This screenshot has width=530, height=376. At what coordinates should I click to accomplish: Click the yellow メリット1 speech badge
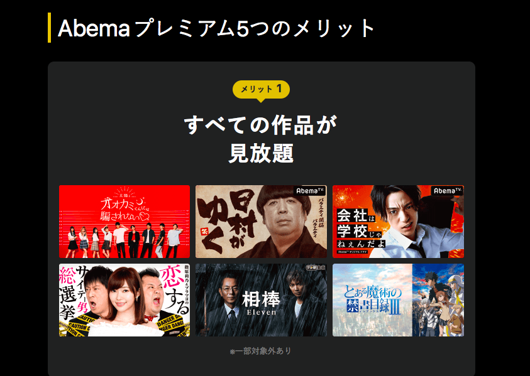(261, 90)
